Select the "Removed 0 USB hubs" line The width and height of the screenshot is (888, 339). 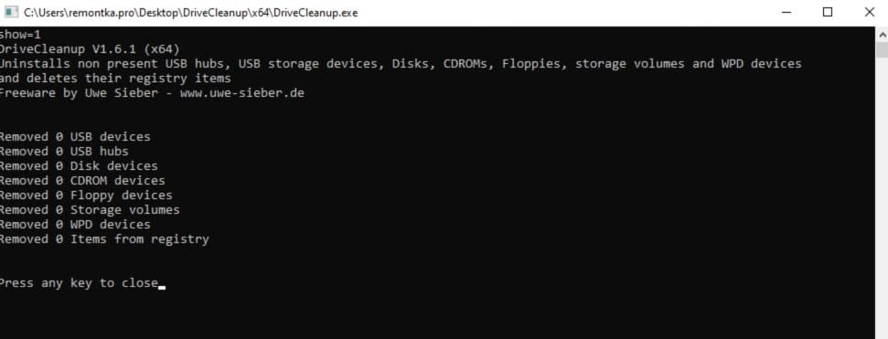64,151
